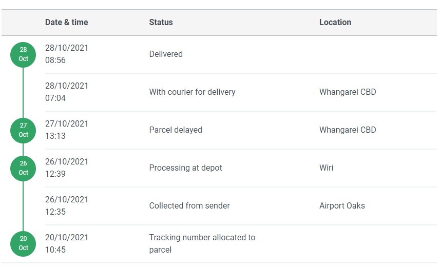
Task: Click the 26/10/2021 12:35 timestamp
Action: [67, 205]
